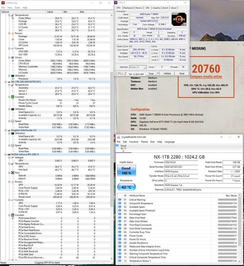Click the Serial Number field

point(181,167)
